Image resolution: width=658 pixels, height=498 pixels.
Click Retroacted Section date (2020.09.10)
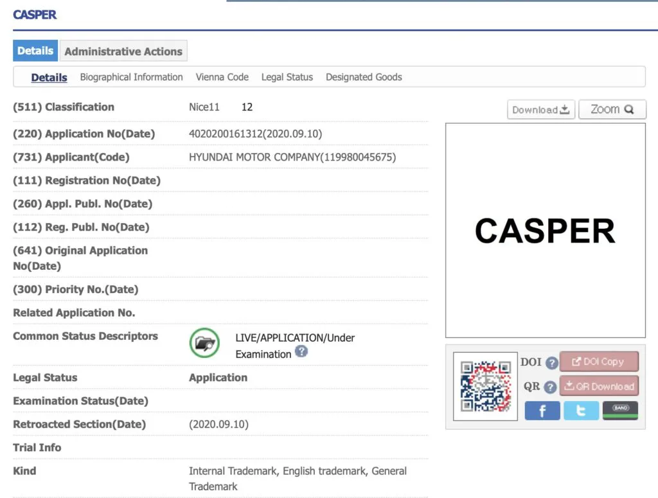click(x=218, y=425)
